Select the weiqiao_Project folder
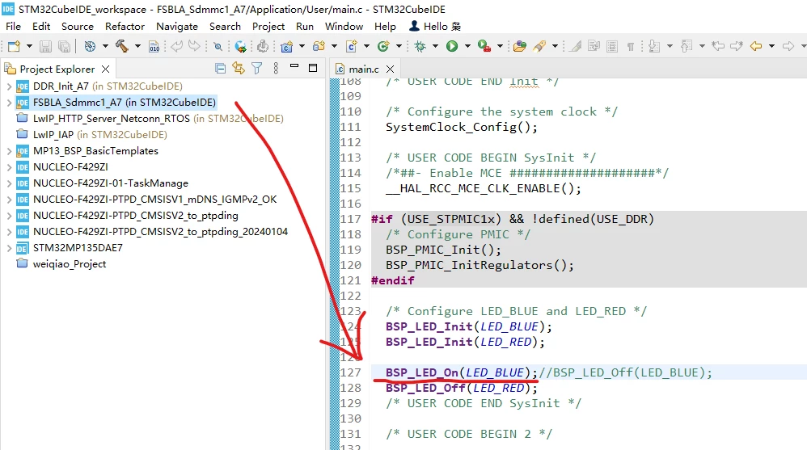The image size is (807, 450). (70, 264)
